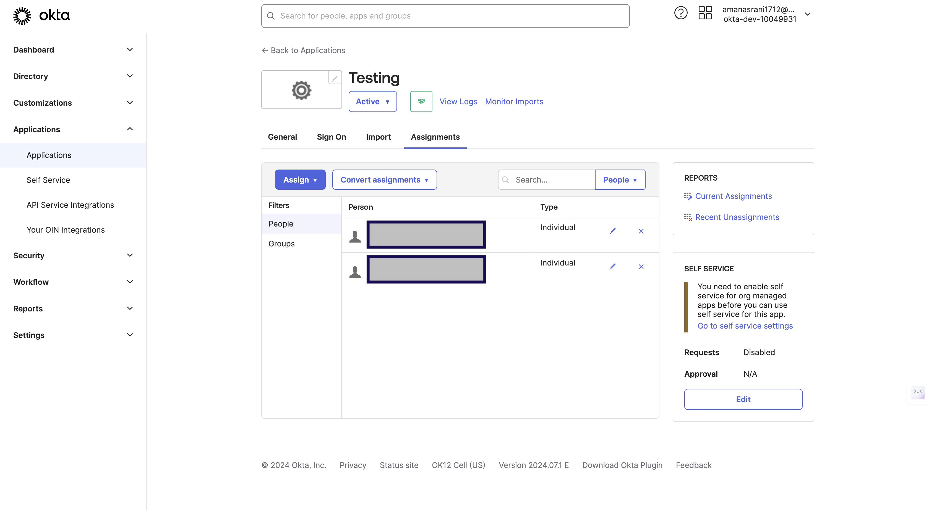Remove the second person's assignment
The height and width of the screenshot is (510, 929).
641,267
